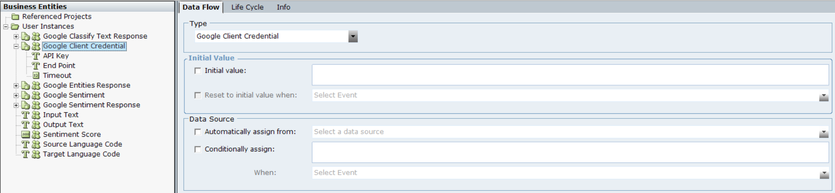Collapse the Google Client Credential node
This screenshot has width=835, height=193.
(16, 46)
